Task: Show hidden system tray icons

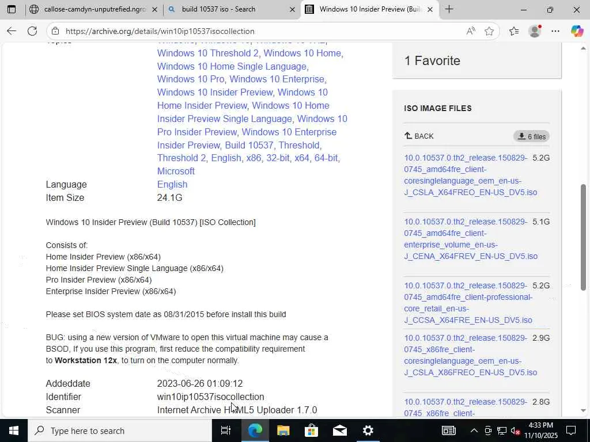Action: [x=474, y=430]
